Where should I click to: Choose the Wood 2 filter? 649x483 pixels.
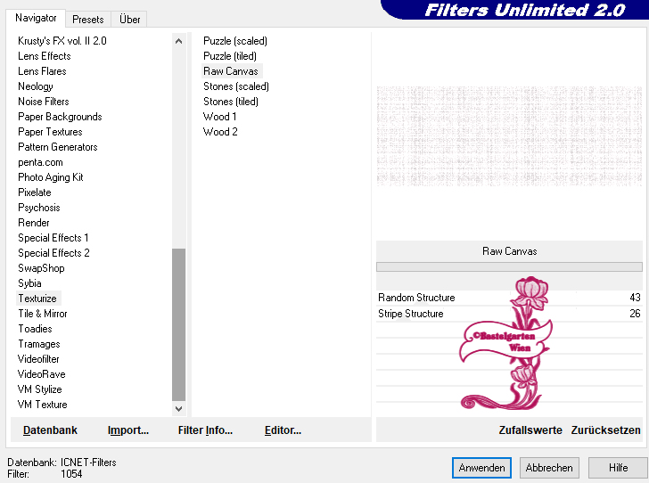coord(220,132)
